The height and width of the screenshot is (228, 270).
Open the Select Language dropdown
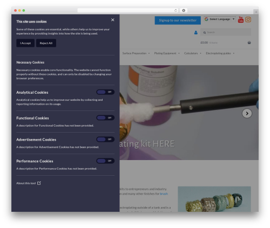coord(220,19)
